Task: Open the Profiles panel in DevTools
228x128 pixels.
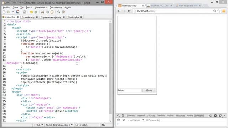Action: coord(170,116)
